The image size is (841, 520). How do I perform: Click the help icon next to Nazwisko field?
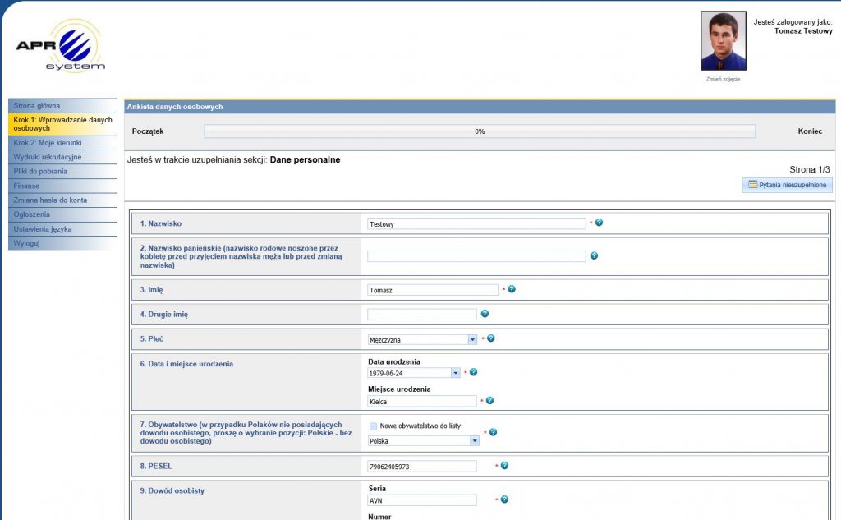pos(599,222)
